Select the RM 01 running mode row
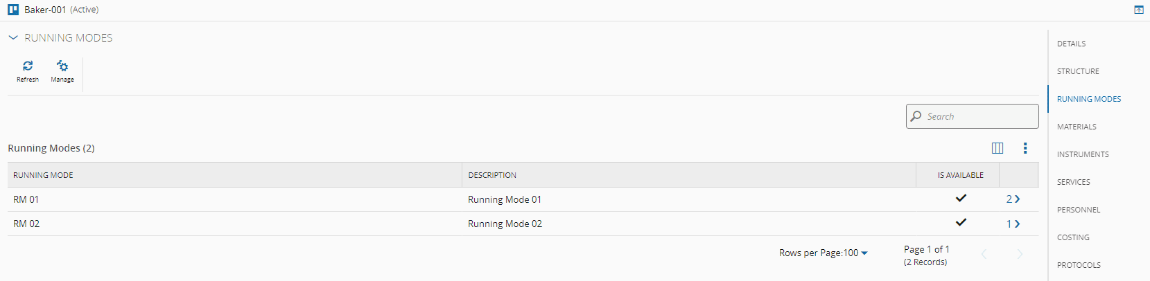Screen dimensions: 1150x281 [x=26, y=199]
